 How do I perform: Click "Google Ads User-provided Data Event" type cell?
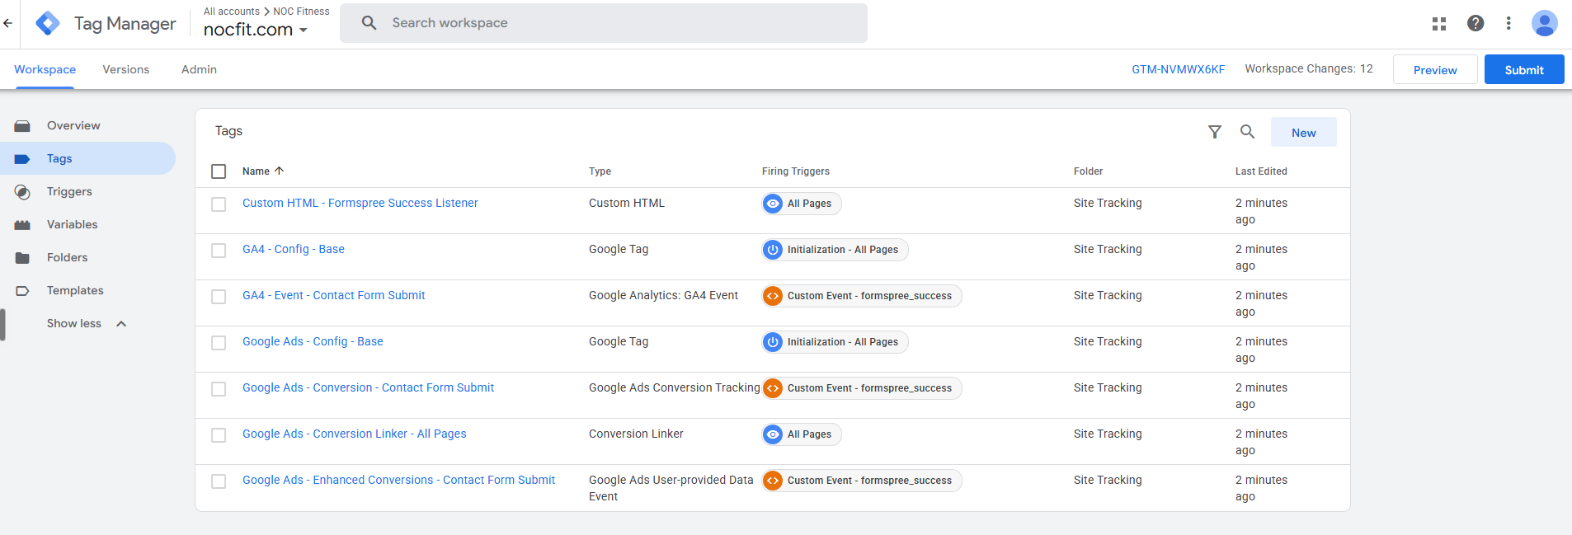671,488
